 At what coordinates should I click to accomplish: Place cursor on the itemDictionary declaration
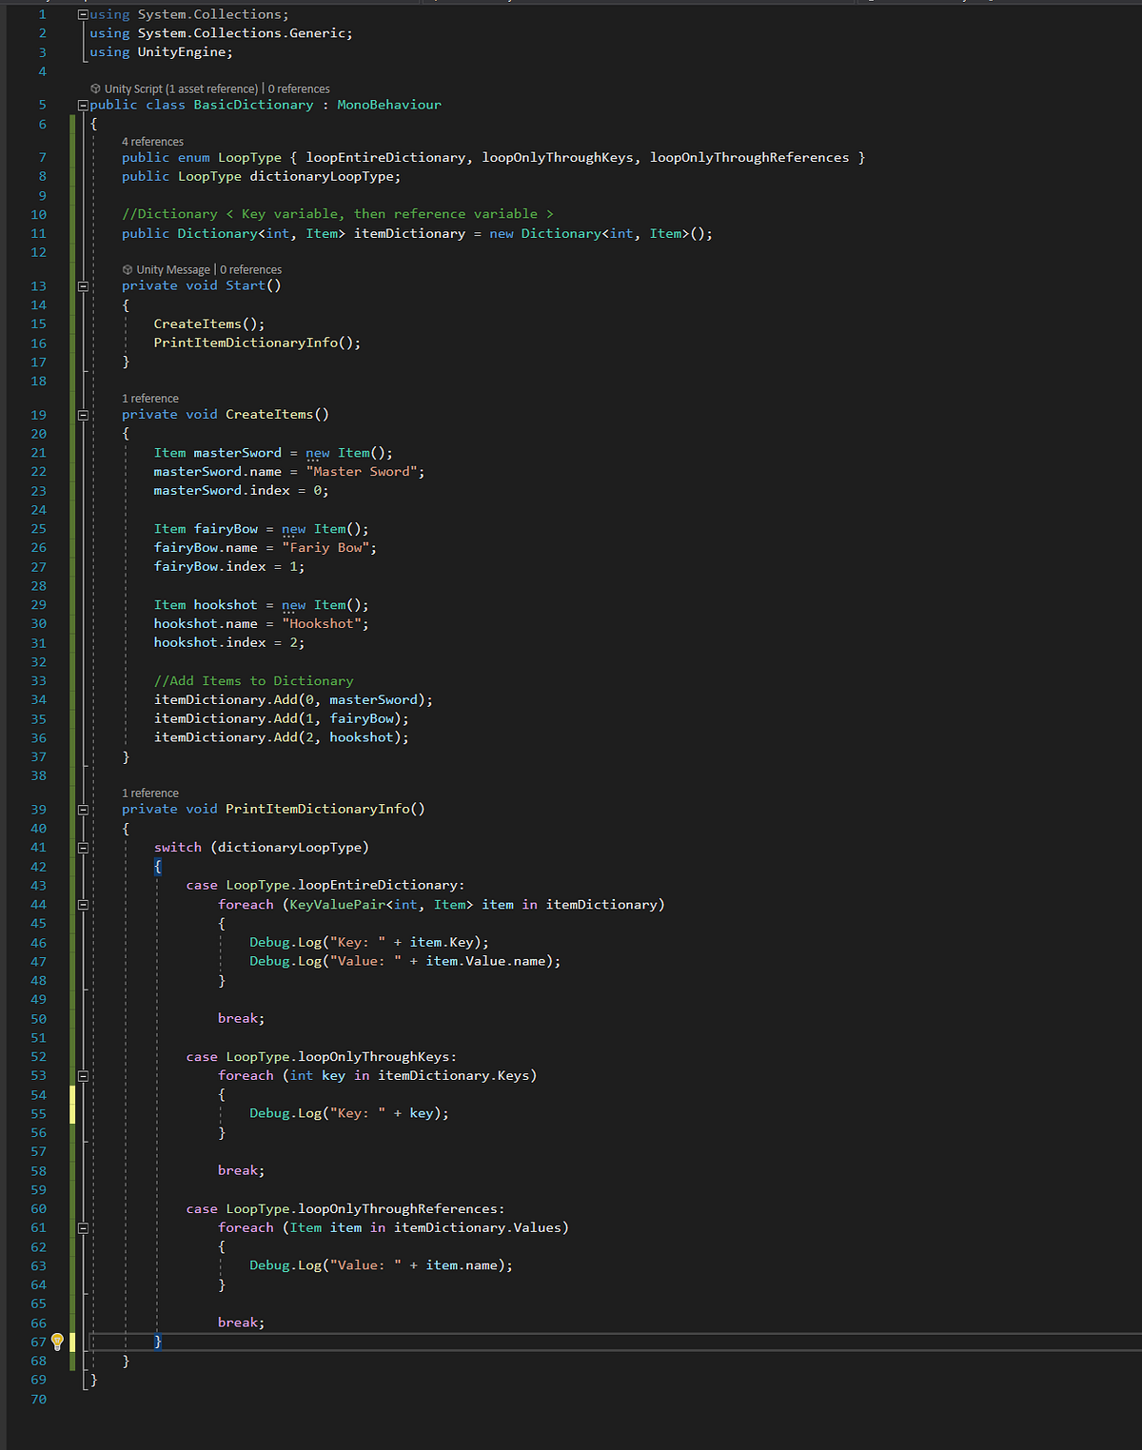[410, 233]
